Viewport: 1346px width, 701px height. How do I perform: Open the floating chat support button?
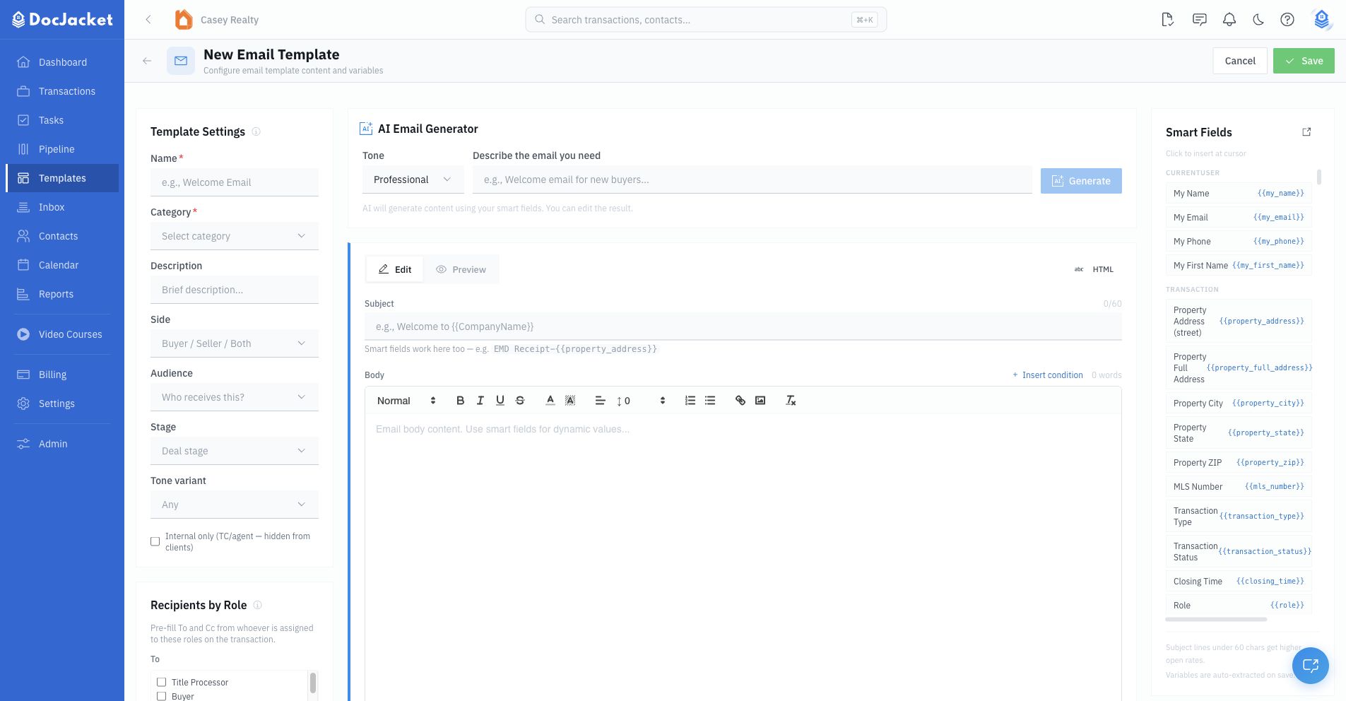pos(1310,665)
